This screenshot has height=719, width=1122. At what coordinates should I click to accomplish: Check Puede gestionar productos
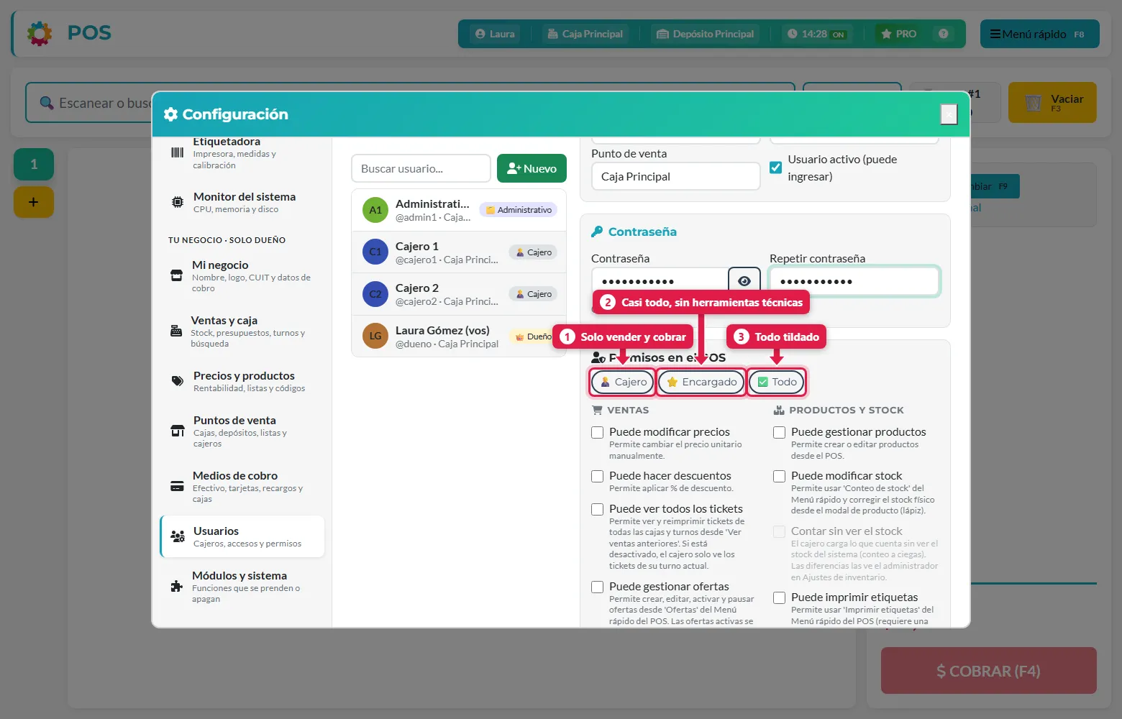[779, 432]
